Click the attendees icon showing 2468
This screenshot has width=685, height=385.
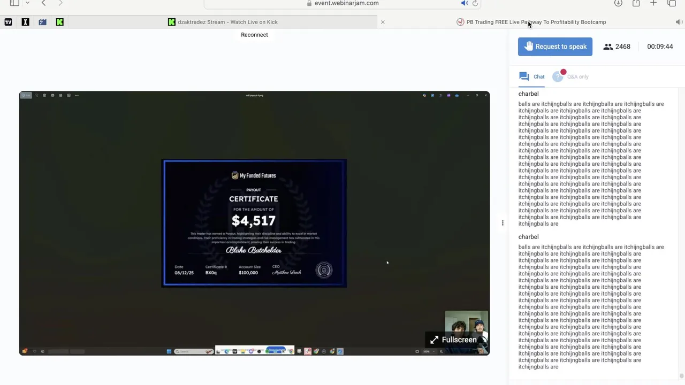pos(608,47)
